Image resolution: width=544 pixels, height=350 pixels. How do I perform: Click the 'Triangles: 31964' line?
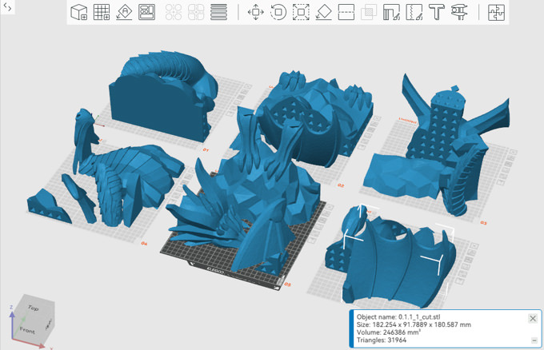pyautogui.click(x=382, y=340)
